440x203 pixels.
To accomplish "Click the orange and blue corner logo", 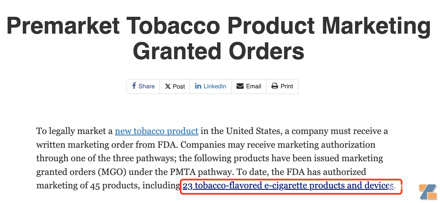I will click(x=428, y=192).
